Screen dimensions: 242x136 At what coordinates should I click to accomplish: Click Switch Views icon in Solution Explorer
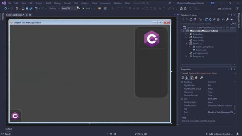[195, 19]
